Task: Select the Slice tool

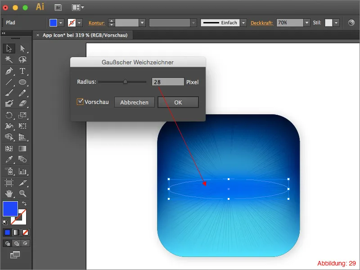Action: (x=22, y=183)
